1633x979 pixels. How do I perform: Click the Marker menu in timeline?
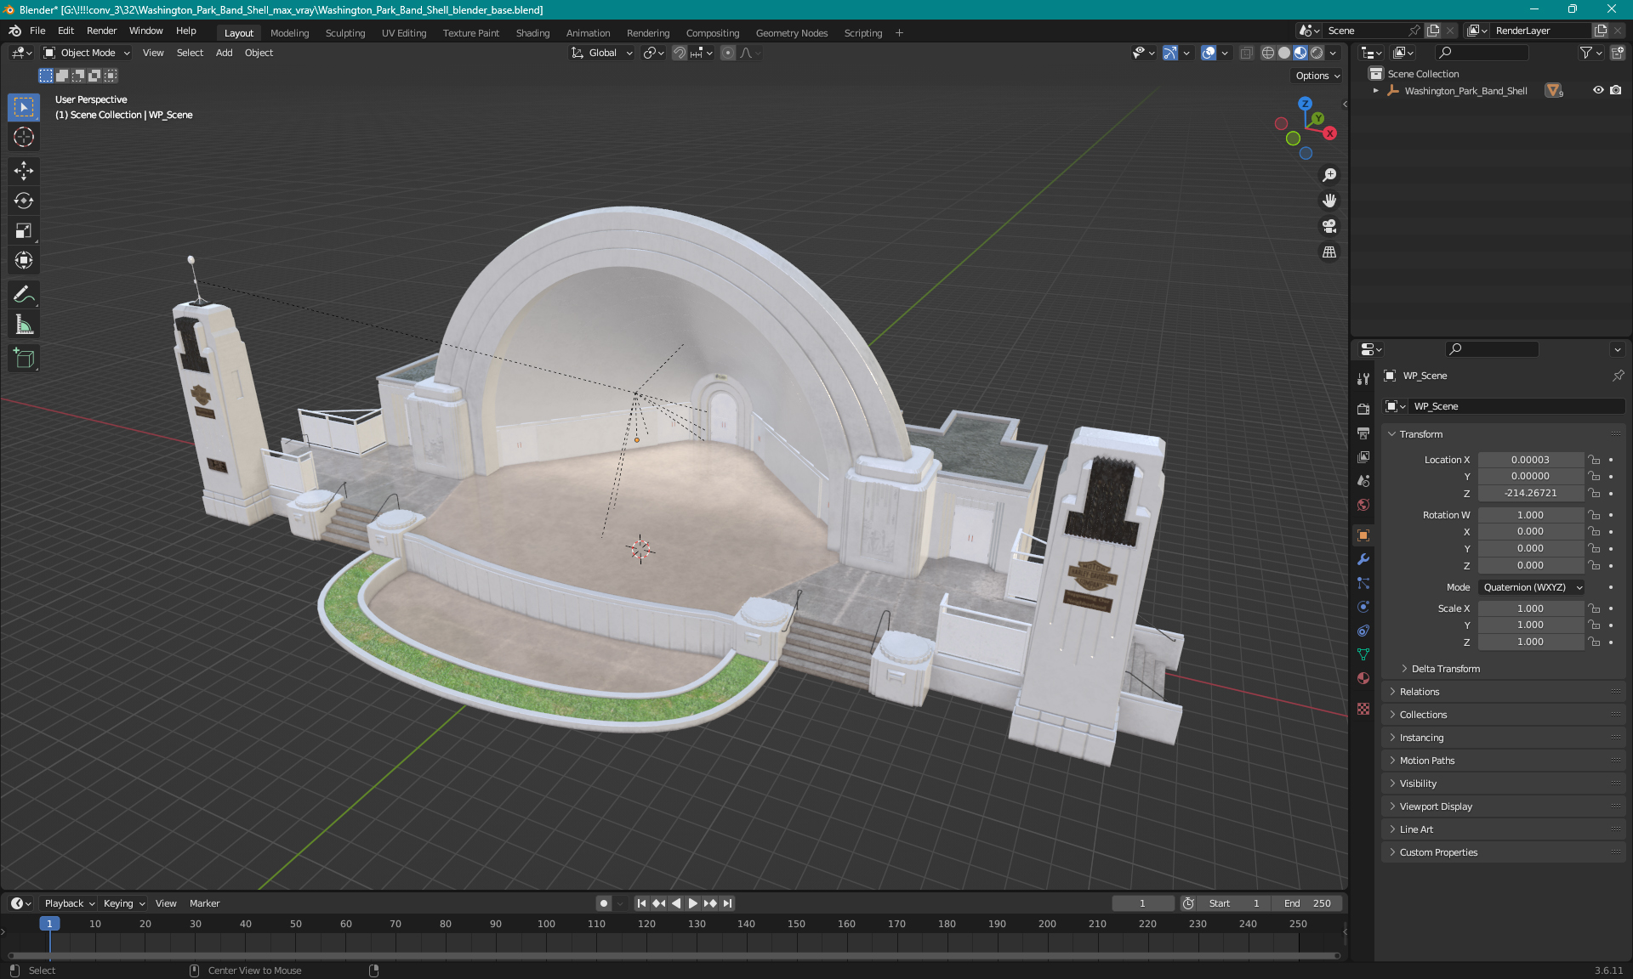pos(204,903)
